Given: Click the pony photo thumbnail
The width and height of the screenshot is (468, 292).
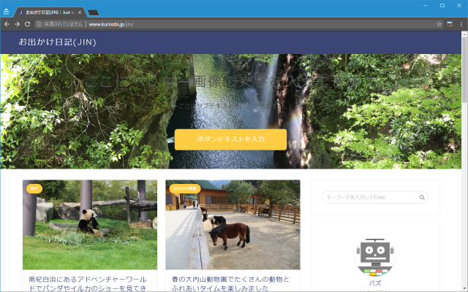Looking at the screenshot, I should [x=233, y=225].
